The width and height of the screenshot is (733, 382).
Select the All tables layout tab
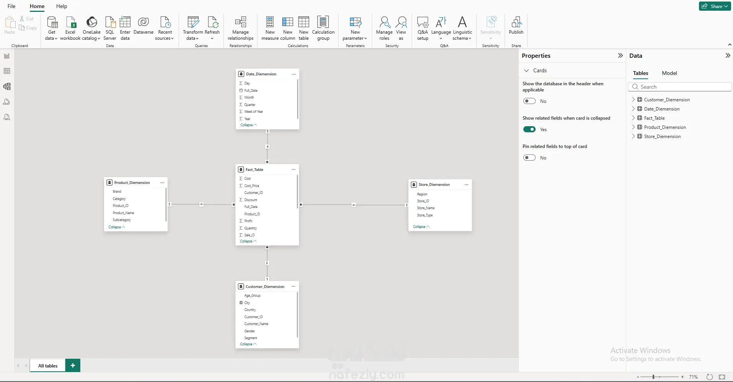point(48,366)
